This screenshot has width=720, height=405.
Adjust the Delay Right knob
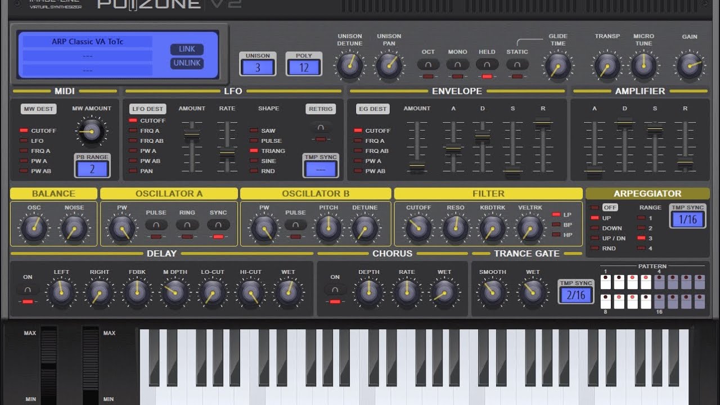tap(100, 293)
